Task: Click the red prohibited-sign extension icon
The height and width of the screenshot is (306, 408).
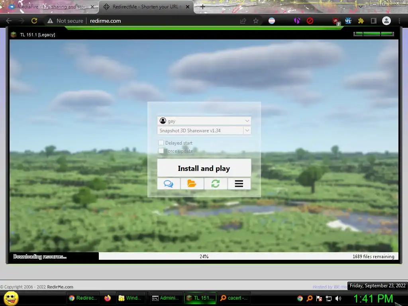Action: click(x=310, y=21)
